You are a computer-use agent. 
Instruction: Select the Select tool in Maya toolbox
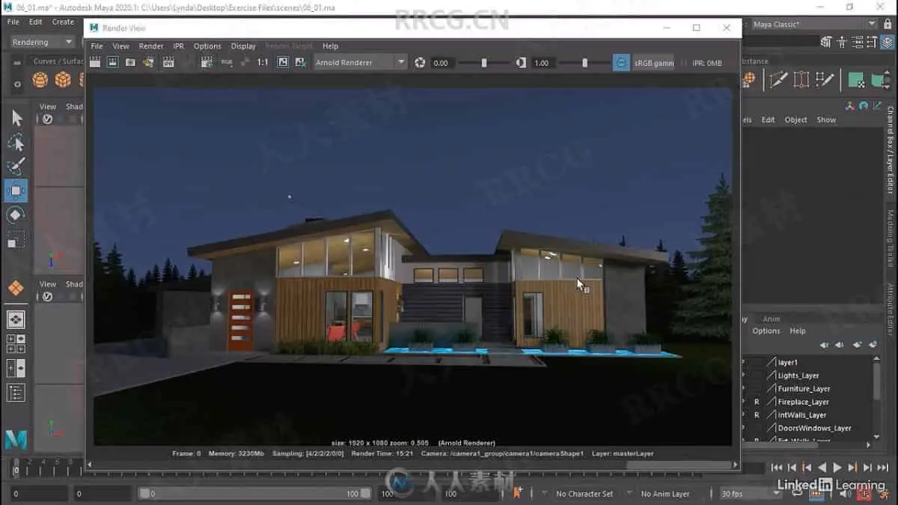(x=16, y=118)
